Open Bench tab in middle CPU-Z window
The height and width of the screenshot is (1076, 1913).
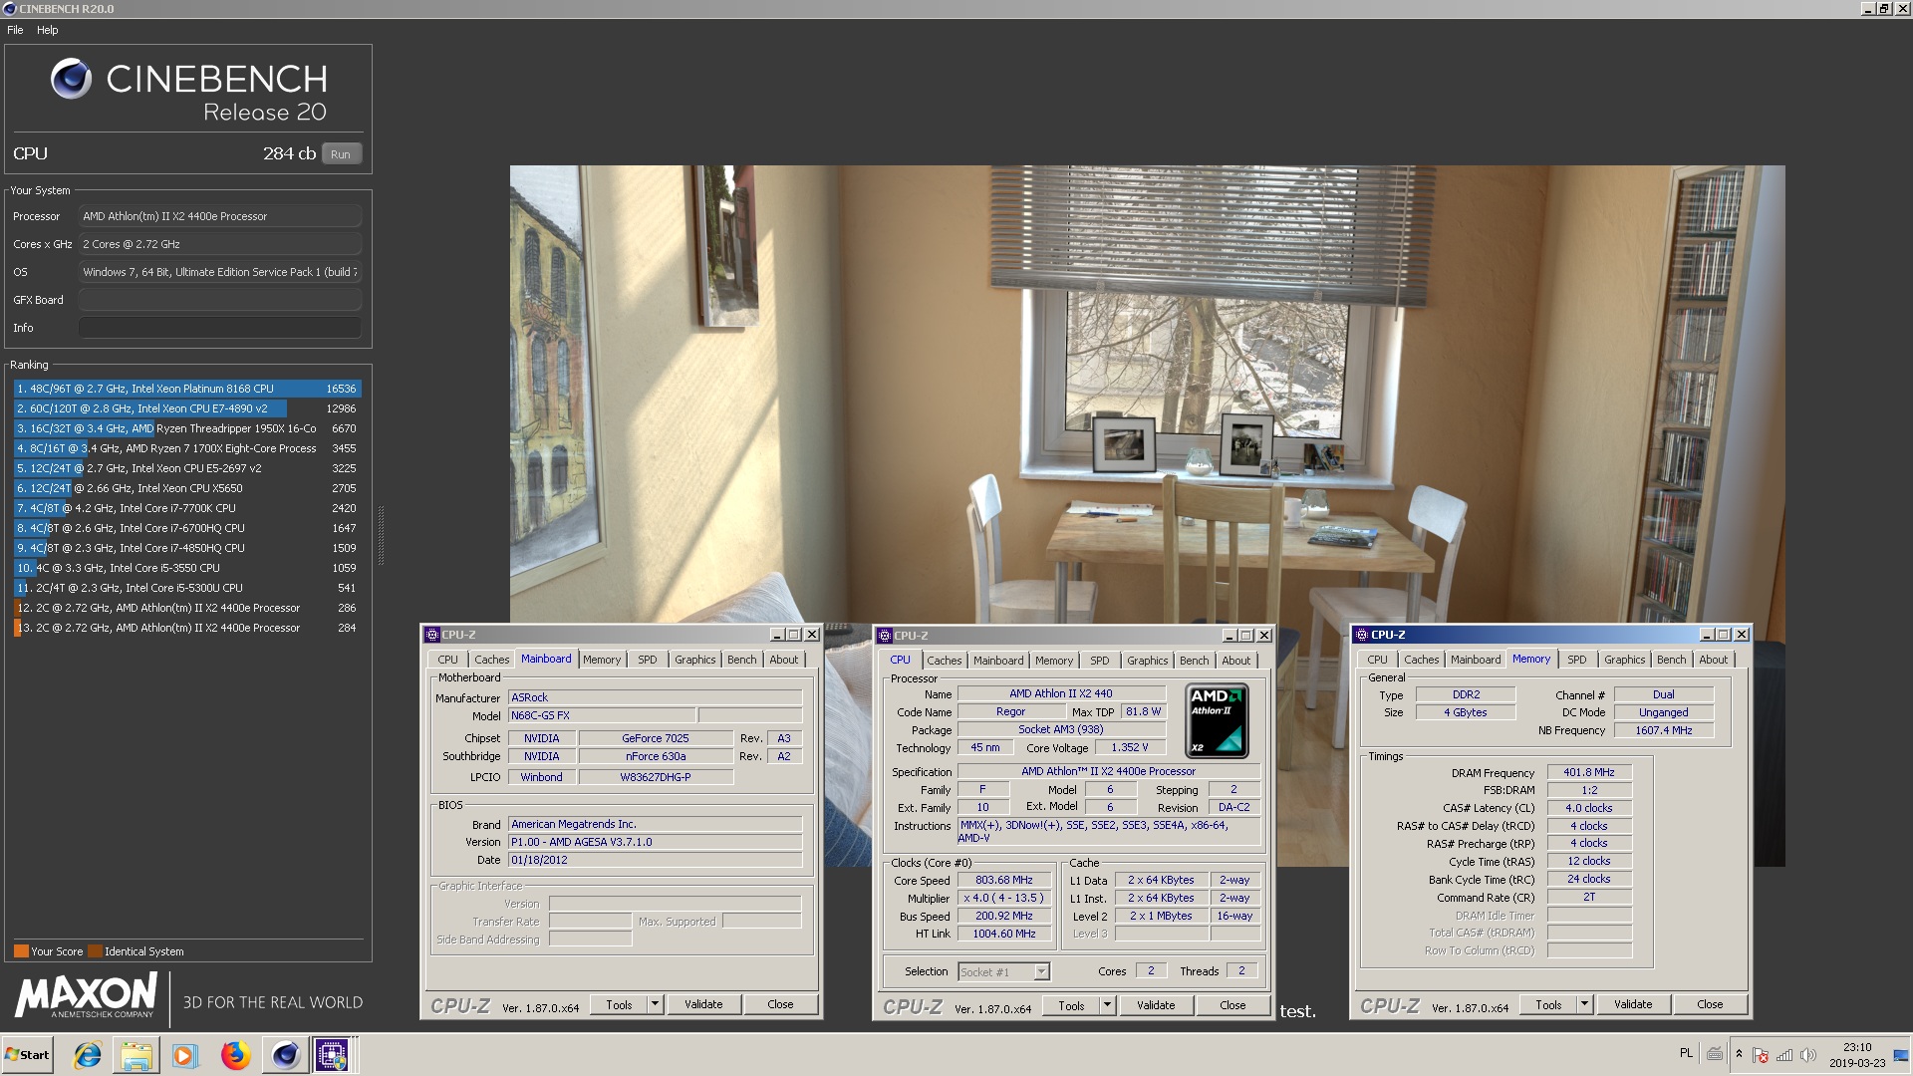click(1194, 661)
